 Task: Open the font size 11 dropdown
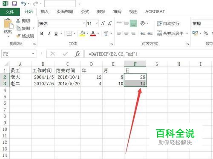[x=97, y=23]
